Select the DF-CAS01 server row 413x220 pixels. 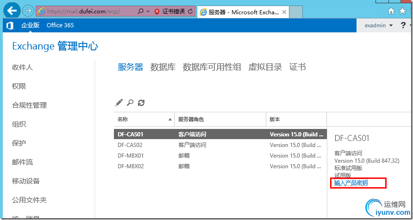pos(220,134)
